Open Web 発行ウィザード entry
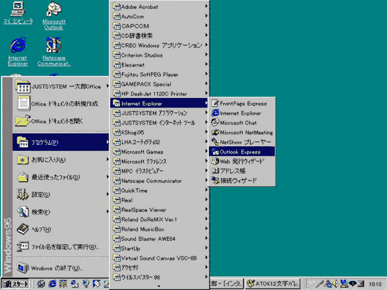The height and width of the screenshot is (290, 387). pyautogui.click(x=242, y=161)
